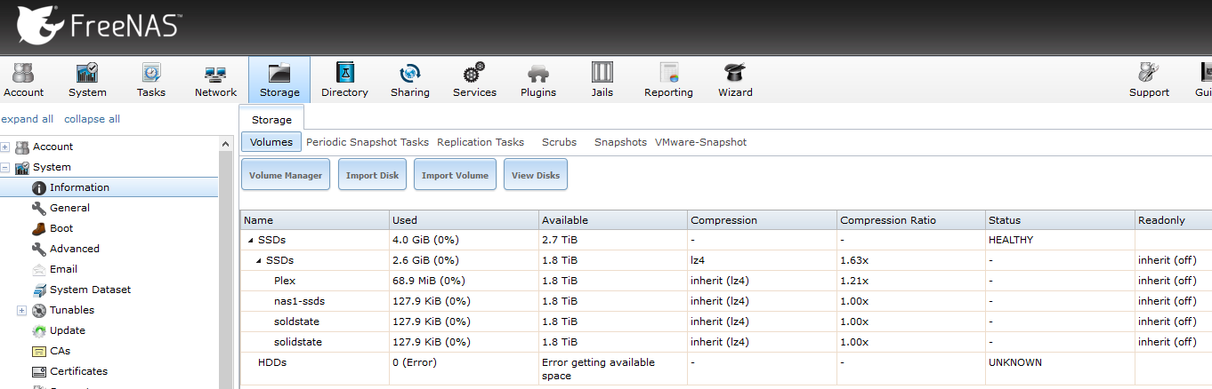Click the FreeNAS logo
Image resolution: width=1212 pixels, height=389 pixels.
(x=99, y=25)
